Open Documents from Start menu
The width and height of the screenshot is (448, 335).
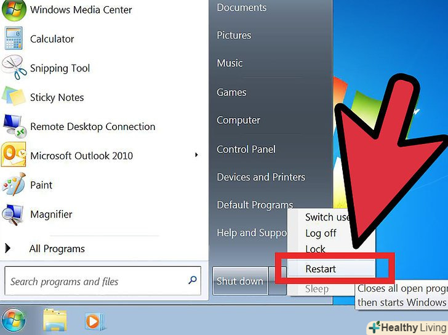click(x=241, y=7)
